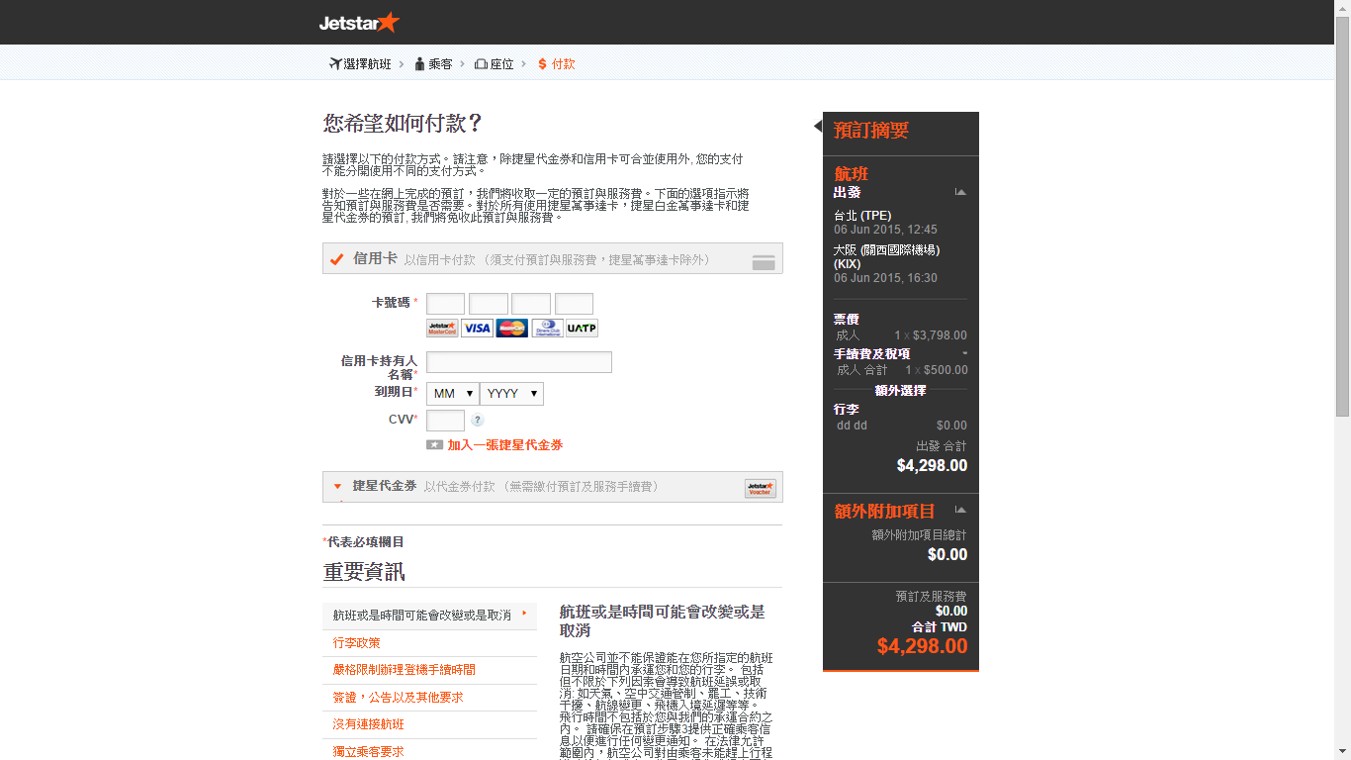Viewport: 1351px width, 760px height.
Task: Click the adult fare $3,798.00
Action: (940, 335)
